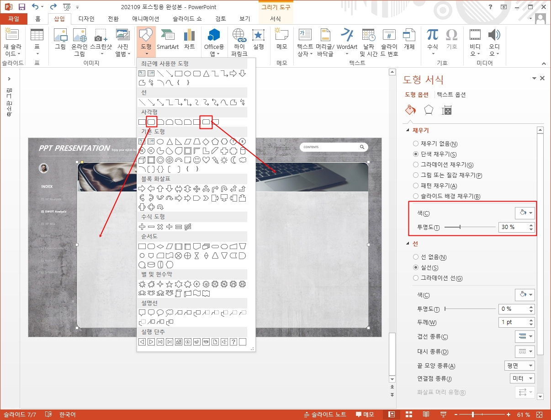Open 대시 종류 dash type dropdown
Image resolution: width=551 pixels, height=420 pixels.
525,351
